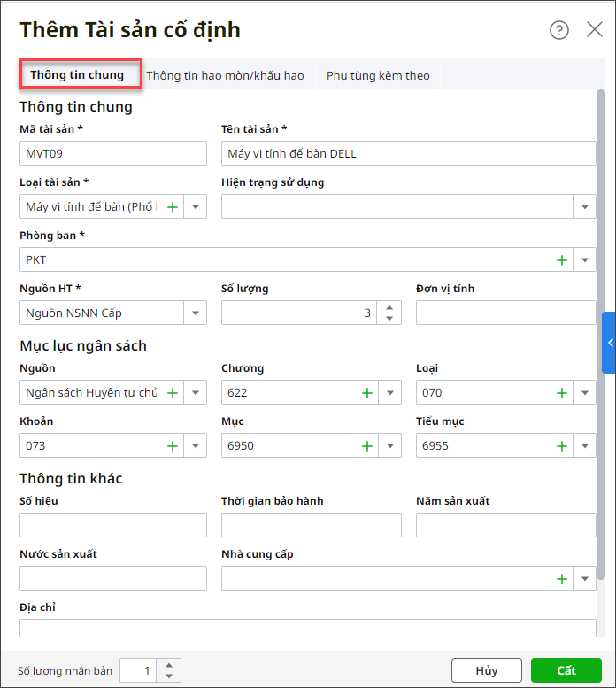
Task: Click green plus beside Loại tài sản
Action: (173, 207)
